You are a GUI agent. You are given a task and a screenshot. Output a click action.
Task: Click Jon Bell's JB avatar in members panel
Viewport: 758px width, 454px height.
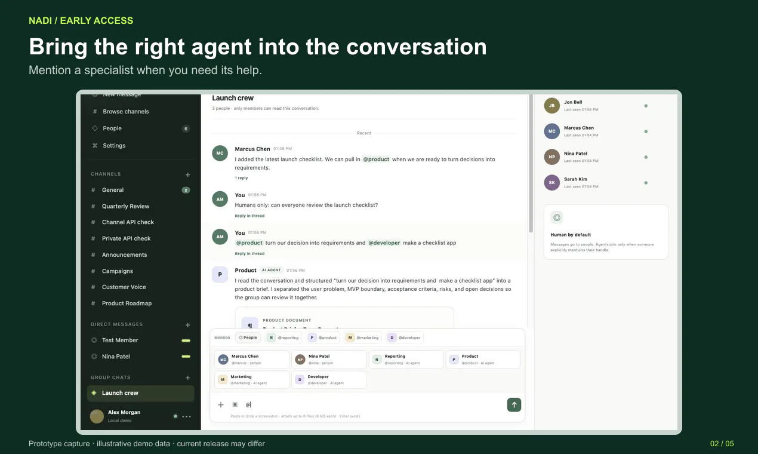click(552, 106)
